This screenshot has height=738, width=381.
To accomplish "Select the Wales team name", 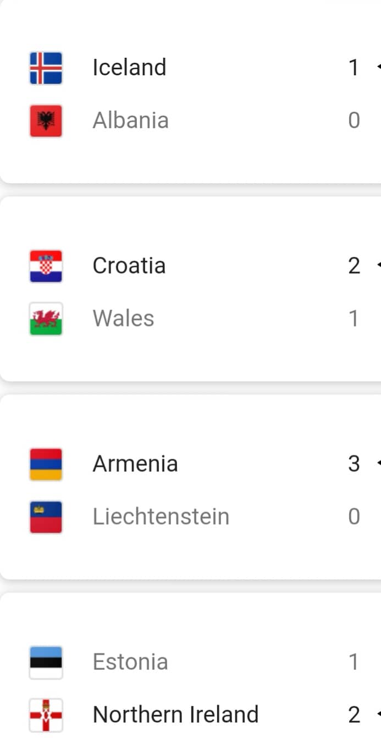I will (123, 318).
